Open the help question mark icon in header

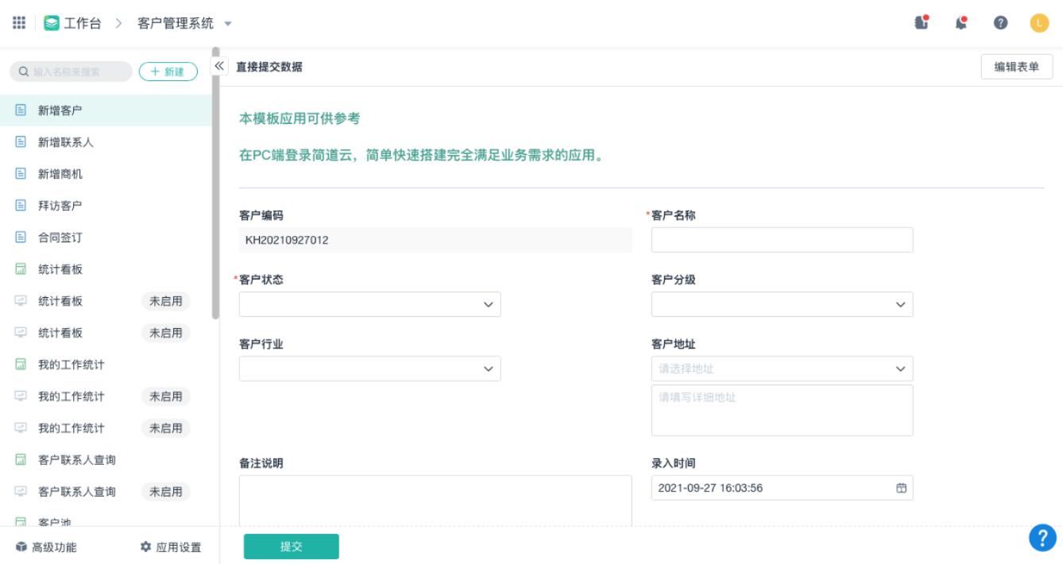(1000, 22)
